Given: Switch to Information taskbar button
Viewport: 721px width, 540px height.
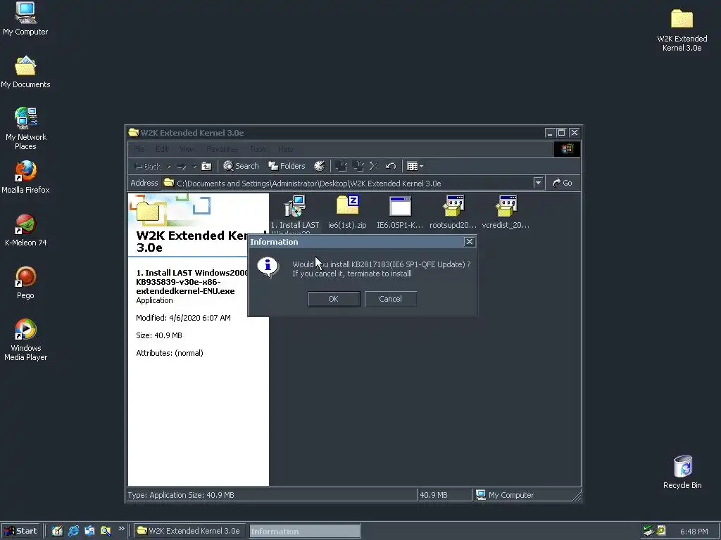Looking at the screenshot, I should click(305, 532).
